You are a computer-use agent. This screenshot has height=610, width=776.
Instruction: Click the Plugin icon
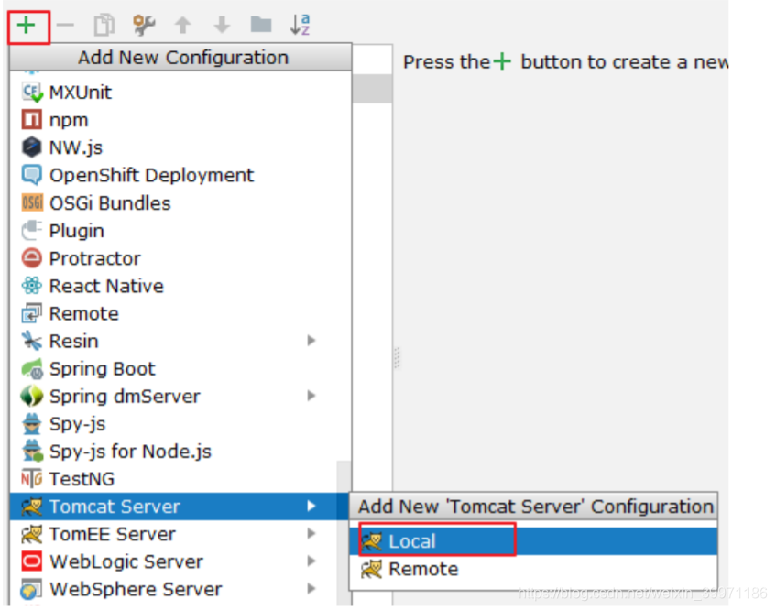pyautogui.click(x=32, y=231)
